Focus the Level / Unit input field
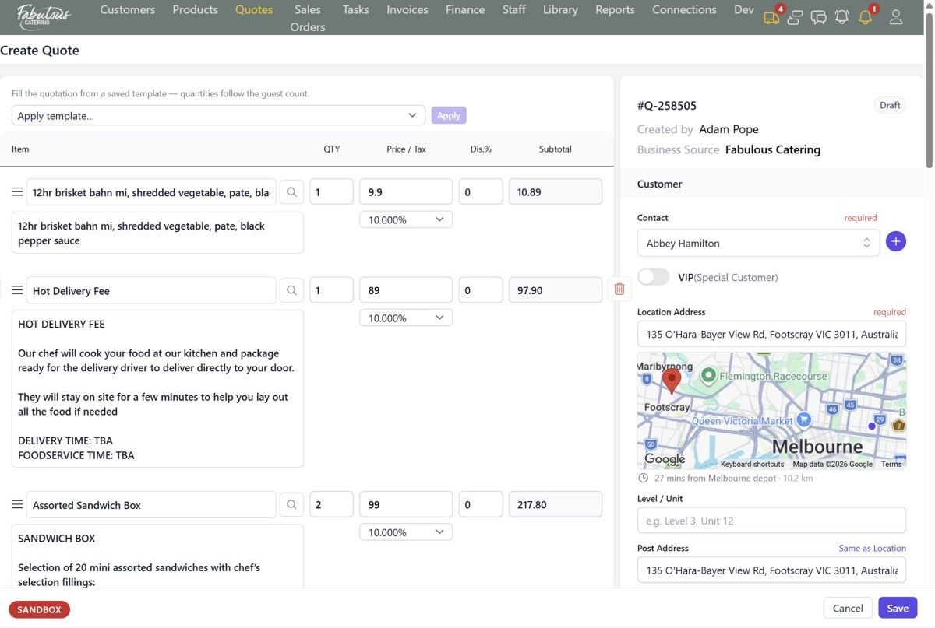 click(771, 520)
